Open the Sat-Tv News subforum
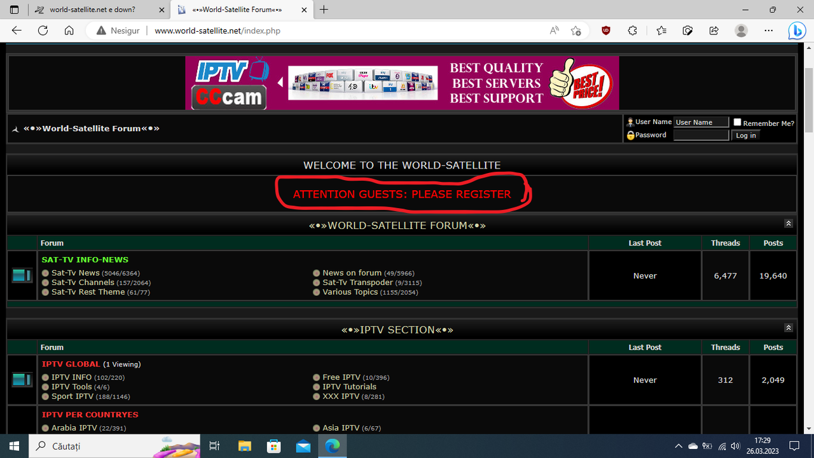This screenshot has height=458, width=814. click(x=76, y=273)
